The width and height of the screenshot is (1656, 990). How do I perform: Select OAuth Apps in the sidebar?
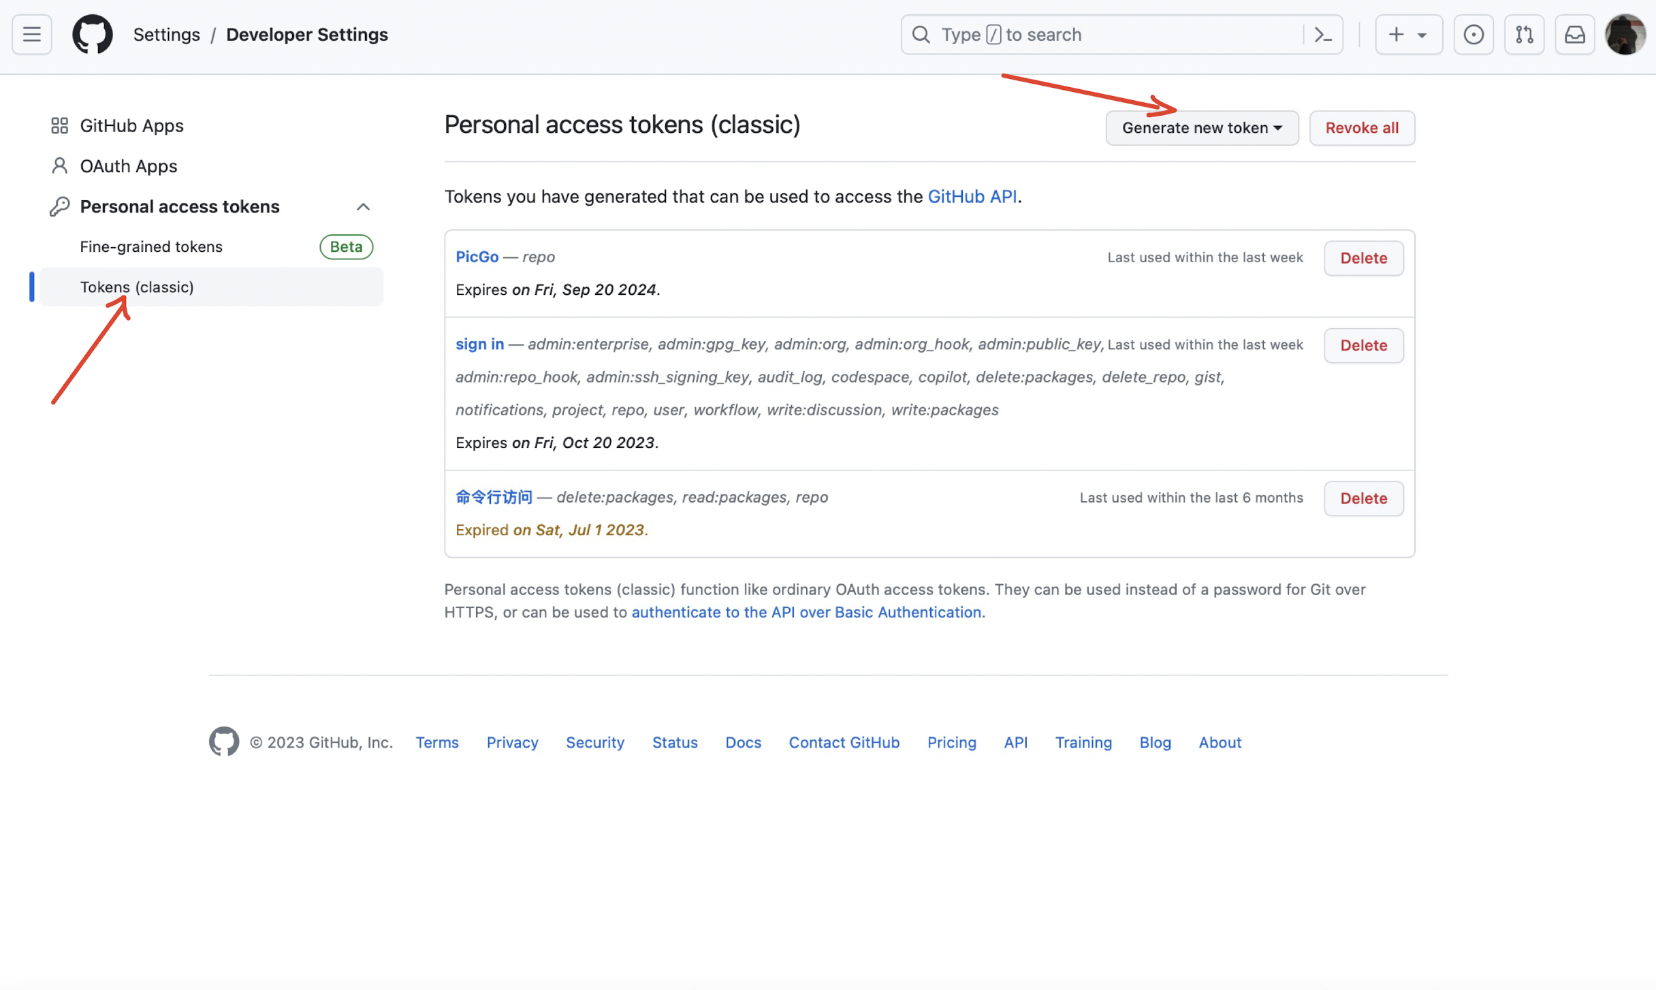pyautogui.click(x=128, y=166)
